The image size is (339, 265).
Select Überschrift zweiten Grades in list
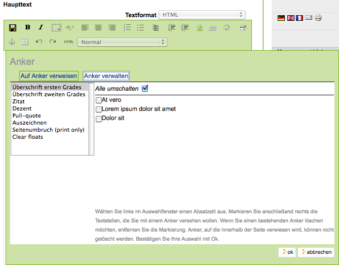[50, 94]
